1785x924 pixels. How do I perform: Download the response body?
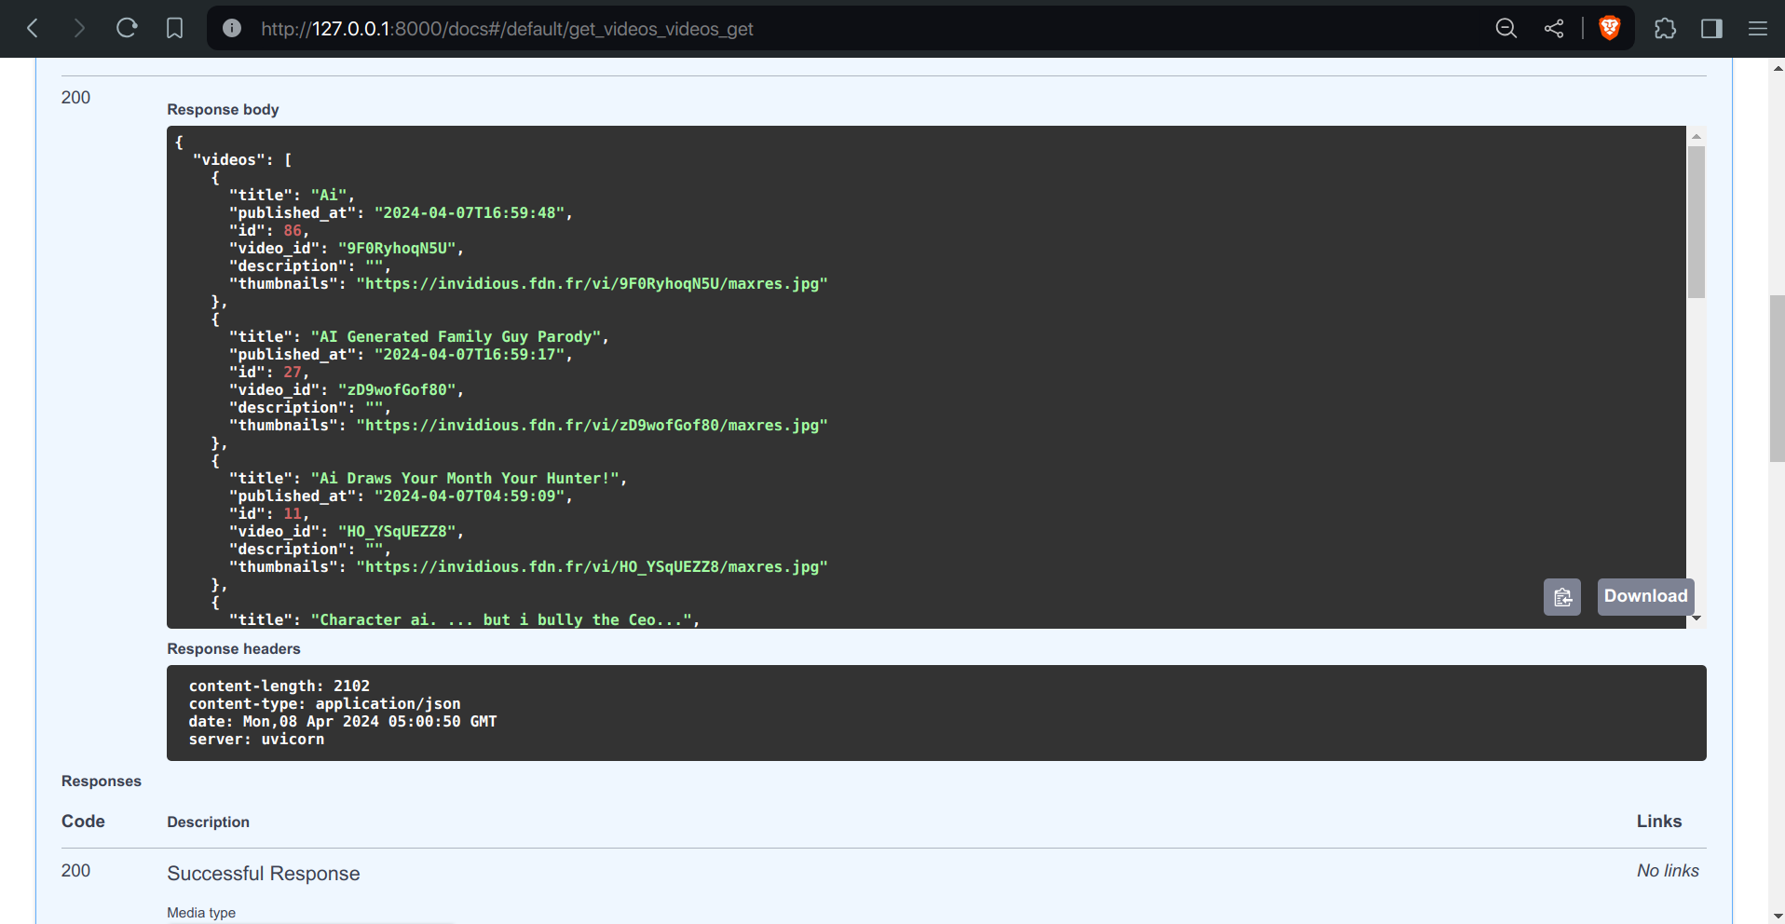(1645, 596)
